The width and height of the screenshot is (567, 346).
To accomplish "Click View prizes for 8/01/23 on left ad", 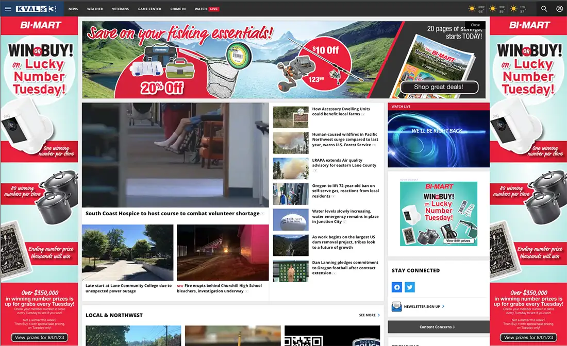I will [39, 337].
